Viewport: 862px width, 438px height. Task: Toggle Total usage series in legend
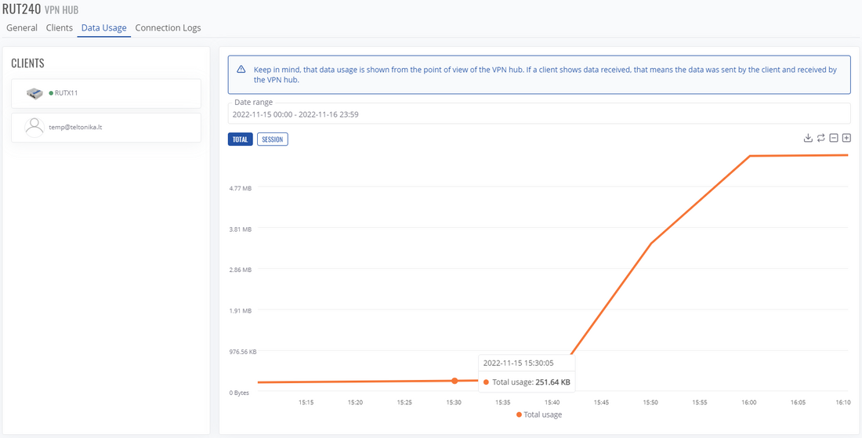coord(539,414)
